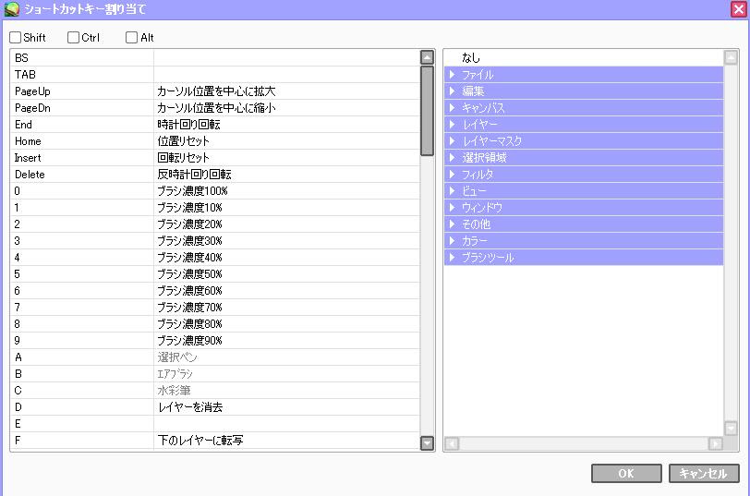This screenshot has width=750, height=496.
Task: Select the TAB key row
Action: [x=215, y=75]
